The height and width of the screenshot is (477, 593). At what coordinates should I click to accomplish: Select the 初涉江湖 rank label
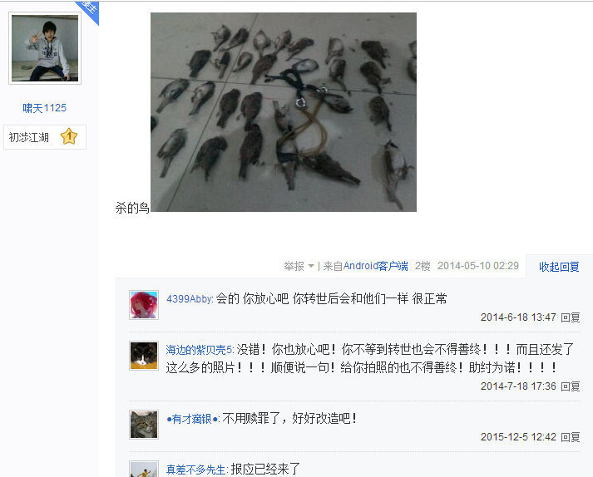click(29, 137)
